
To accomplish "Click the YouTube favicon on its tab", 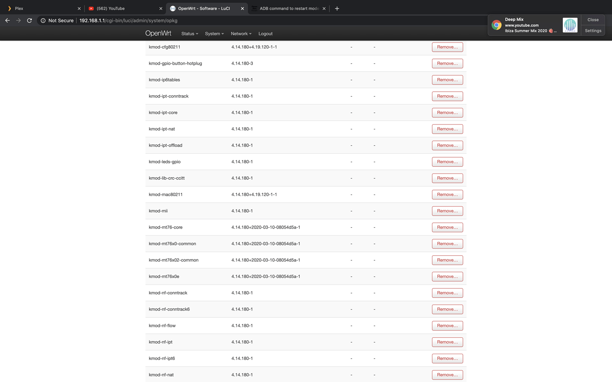I will pyautogui.click(x=91, y=8).
